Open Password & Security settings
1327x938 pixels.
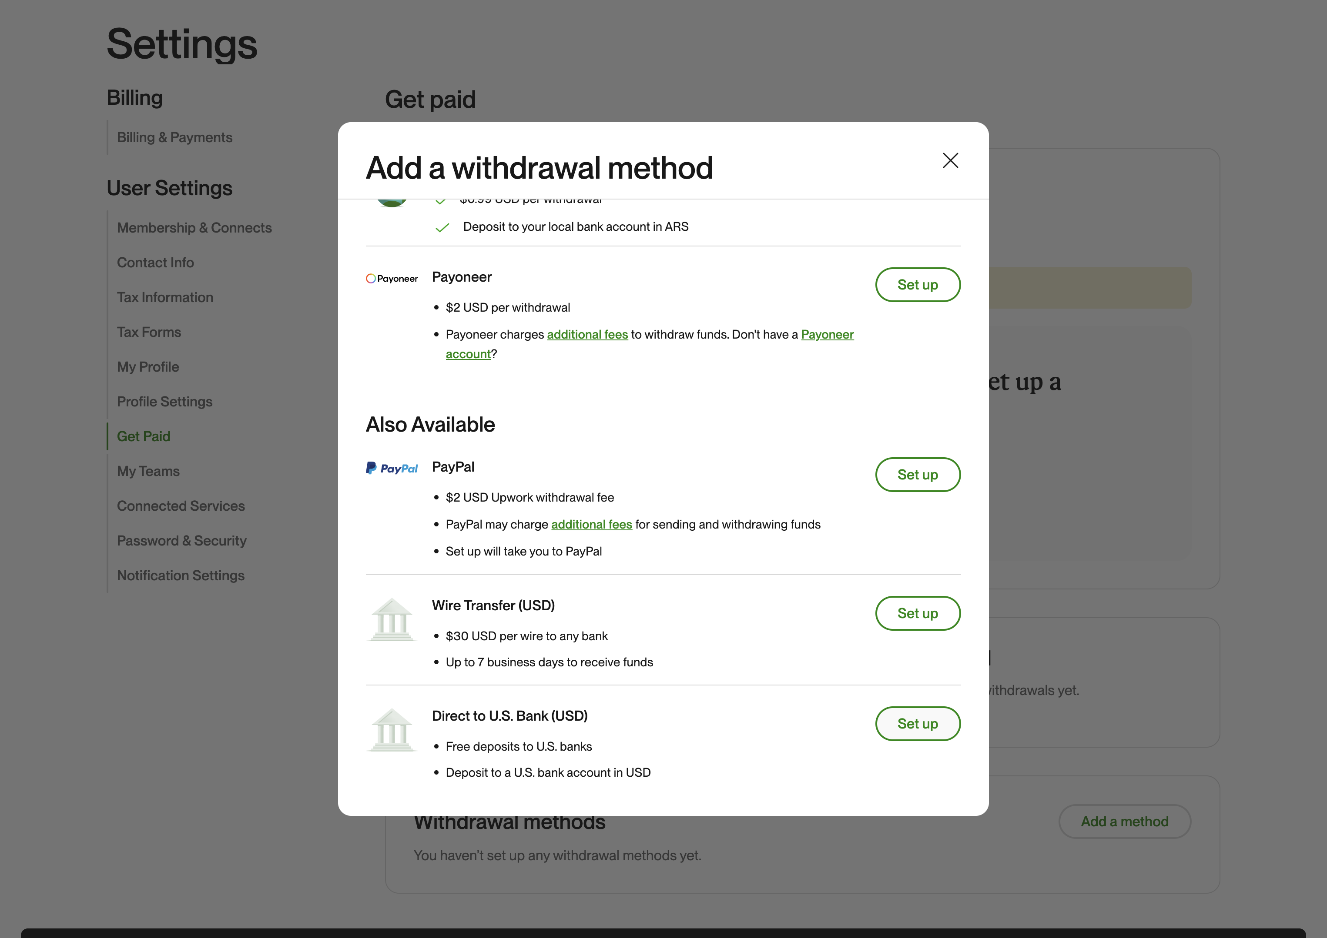coord(181,541)
